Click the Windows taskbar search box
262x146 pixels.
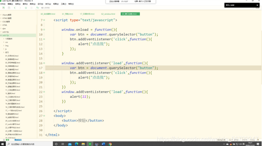click(x=29, y=144)
